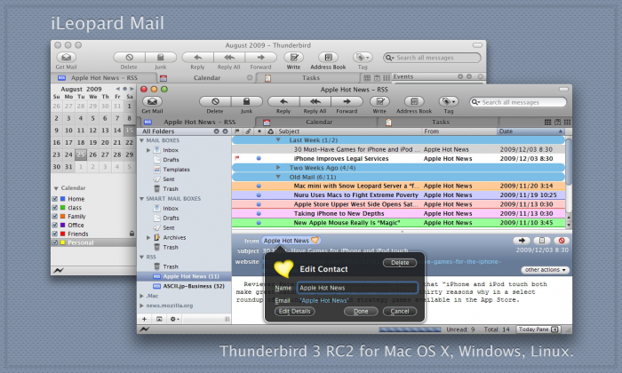Open the other actions dropdown
Screen dimensions: 622x373
(546, 270)
